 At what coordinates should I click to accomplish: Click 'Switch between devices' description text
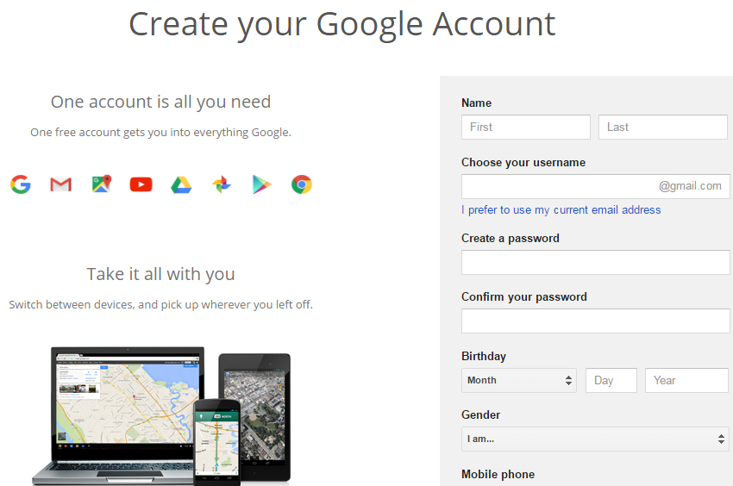(x=160, y=305)
